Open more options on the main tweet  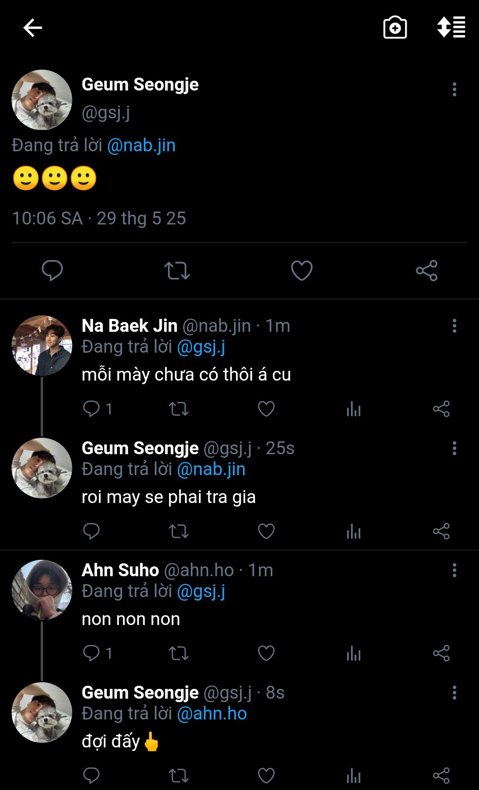[x=454, y=89]
